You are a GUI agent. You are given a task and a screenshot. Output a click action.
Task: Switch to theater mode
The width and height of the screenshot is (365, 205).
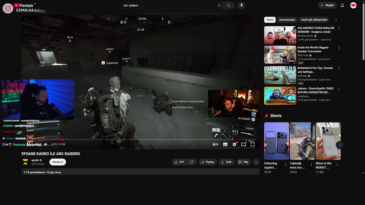click(244, 144)
